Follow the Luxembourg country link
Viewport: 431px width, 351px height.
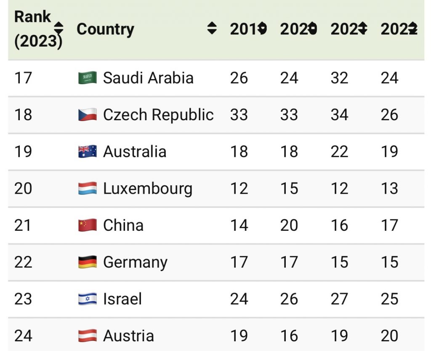(147, 188)
